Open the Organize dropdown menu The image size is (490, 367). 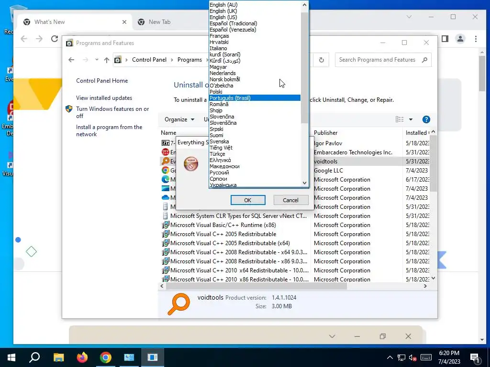pos(179,119)
